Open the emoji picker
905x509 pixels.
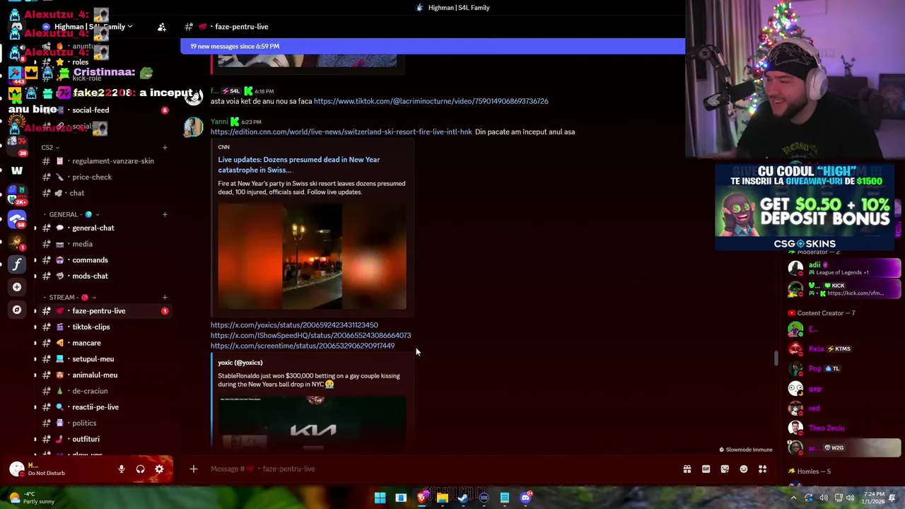click(744, 469)
